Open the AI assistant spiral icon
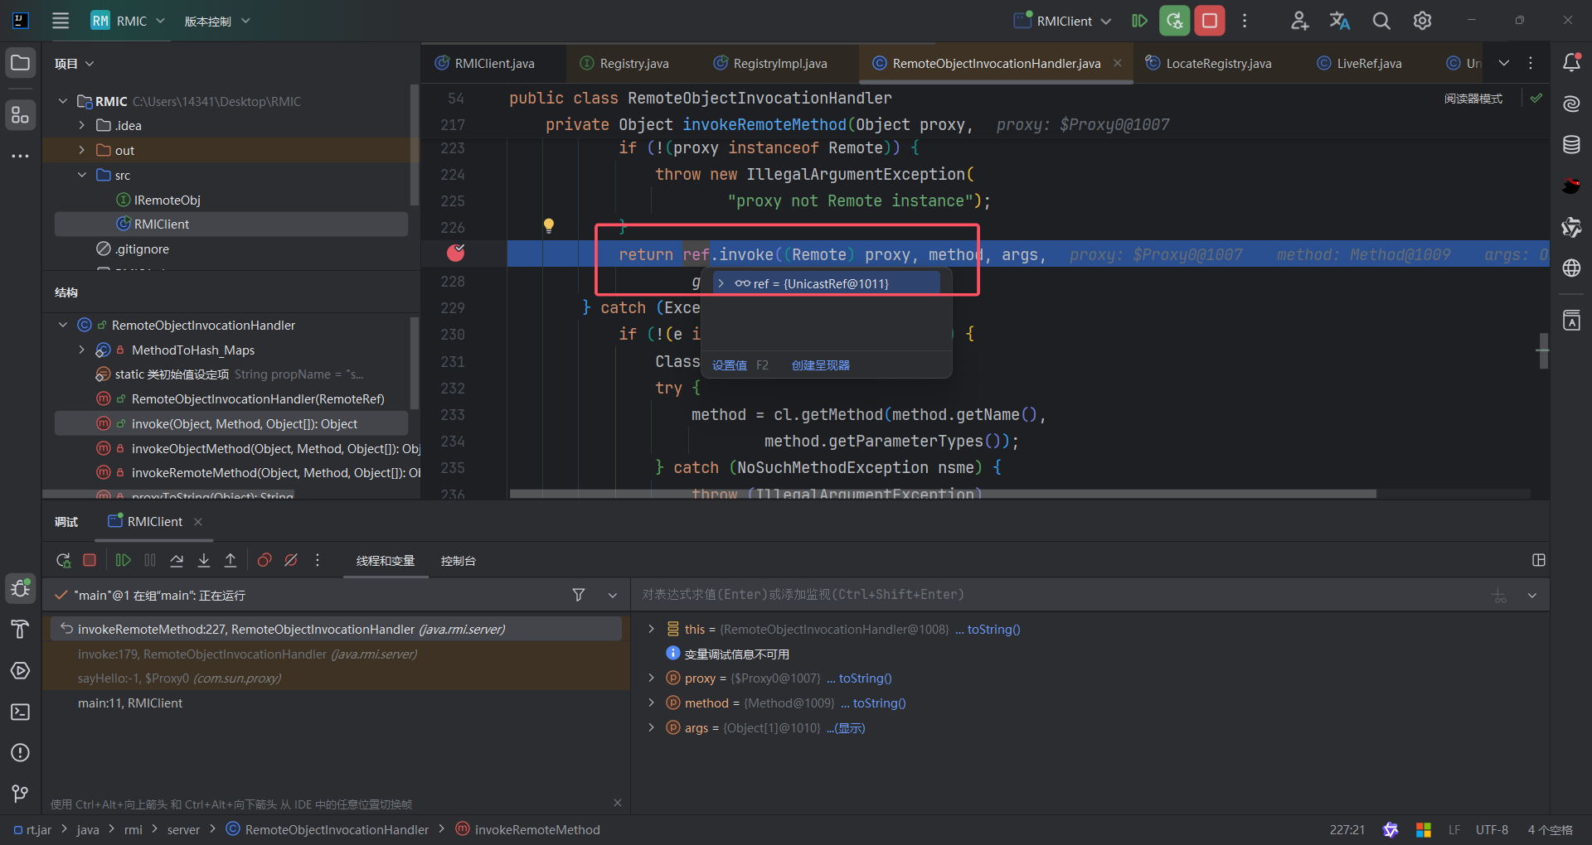 click(x=1571, y=104)
